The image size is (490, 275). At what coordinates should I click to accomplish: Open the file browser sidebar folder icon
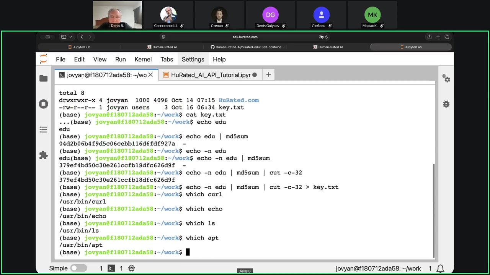click(43, 78)
